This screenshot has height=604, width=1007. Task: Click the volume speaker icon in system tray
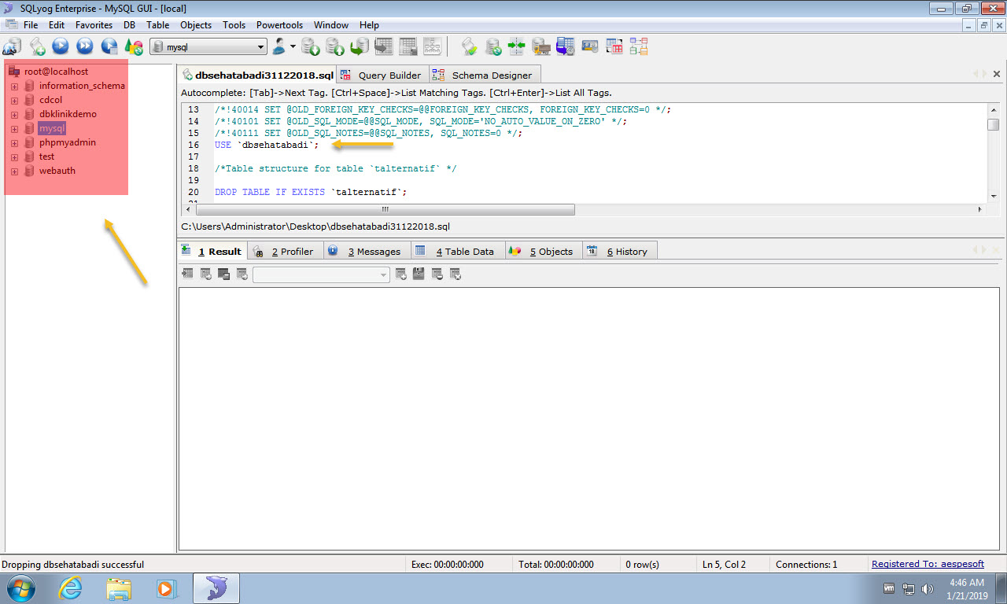point(927,588)
